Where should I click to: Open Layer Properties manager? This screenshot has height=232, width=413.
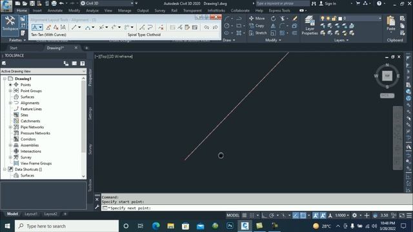click(310, 26)
